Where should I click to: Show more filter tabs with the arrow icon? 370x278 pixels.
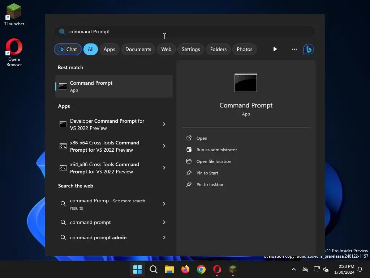pos(275,49)
